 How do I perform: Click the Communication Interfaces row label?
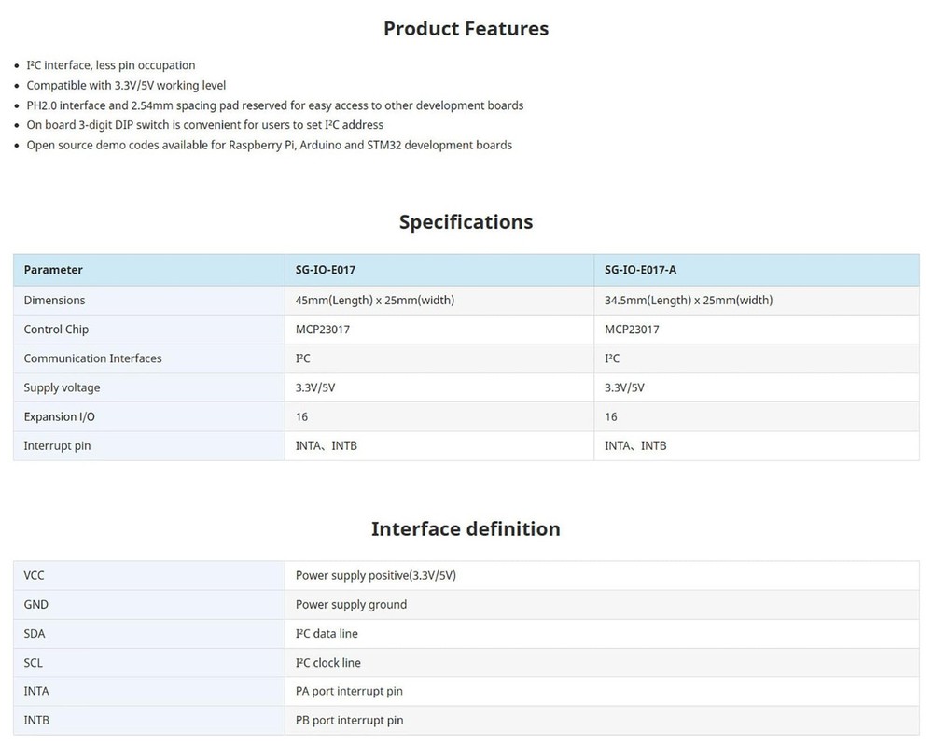coord(92,358)
